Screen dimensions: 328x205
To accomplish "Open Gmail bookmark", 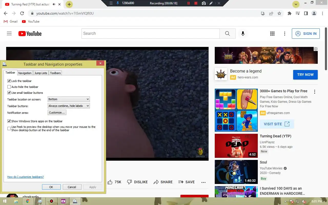I will point(11,22).
